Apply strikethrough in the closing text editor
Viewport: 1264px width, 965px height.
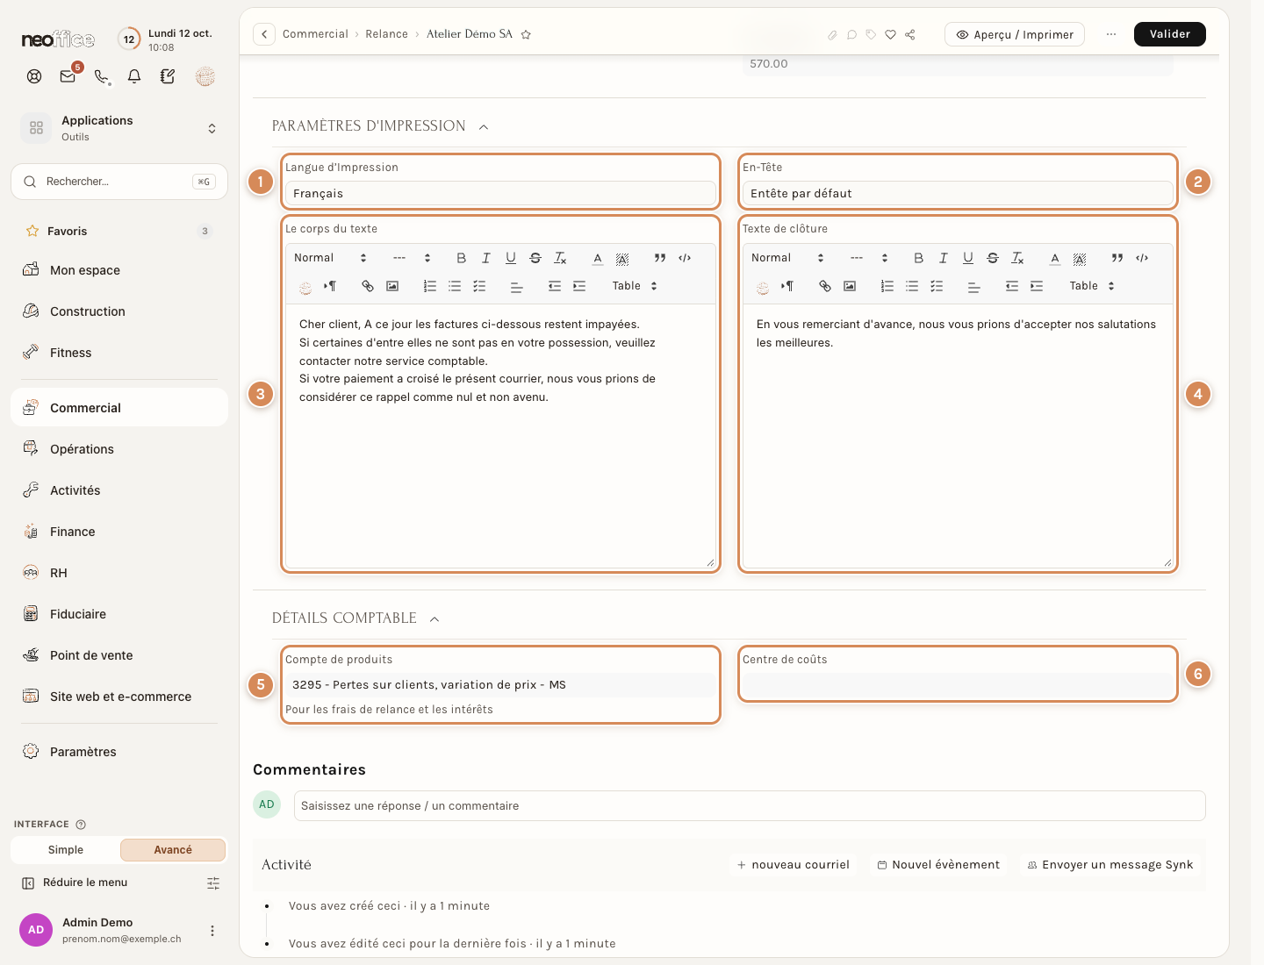coord(992,258)
